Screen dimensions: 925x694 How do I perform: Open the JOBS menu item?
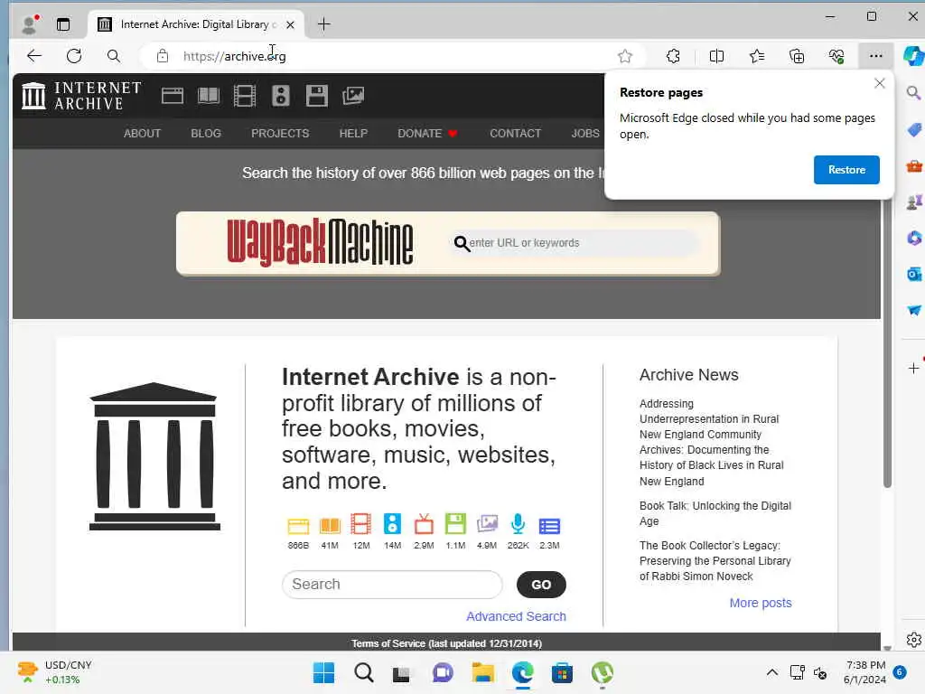tap(585, 134)
